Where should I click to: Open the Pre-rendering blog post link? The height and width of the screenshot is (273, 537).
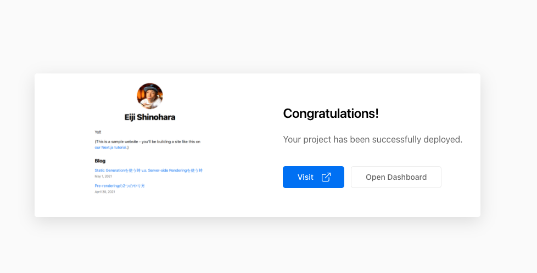pyautogui.click(x=120, y=186)
